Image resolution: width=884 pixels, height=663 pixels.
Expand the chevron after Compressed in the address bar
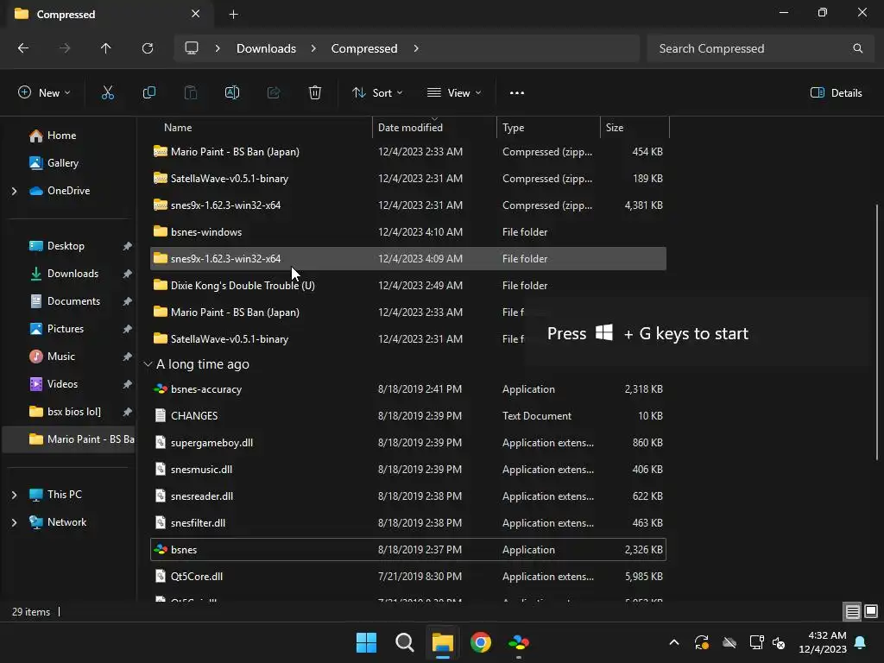(x=416, y=48)
